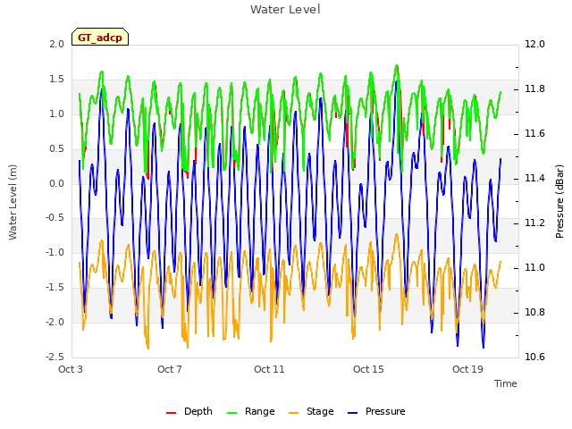Image resolution: width=572 pixels, height=429 pixels.
Task: Toggle the Stage legend entry
Action: pos(311,411)
